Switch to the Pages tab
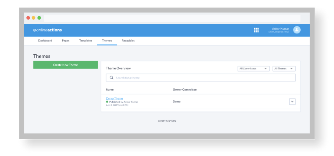This screenshot has height=156, width=334. (66, 41)
